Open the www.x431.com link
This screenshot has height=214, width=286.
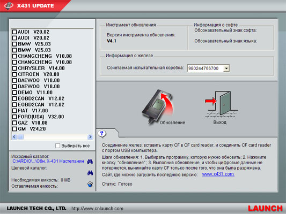pyautogui.click(x=218, y=174)
